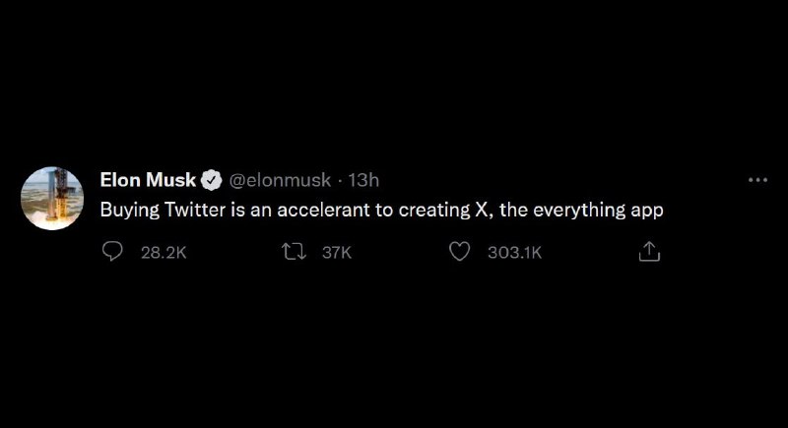
Task: Click the word "creating" in the tweet
Action: [434, 211]
